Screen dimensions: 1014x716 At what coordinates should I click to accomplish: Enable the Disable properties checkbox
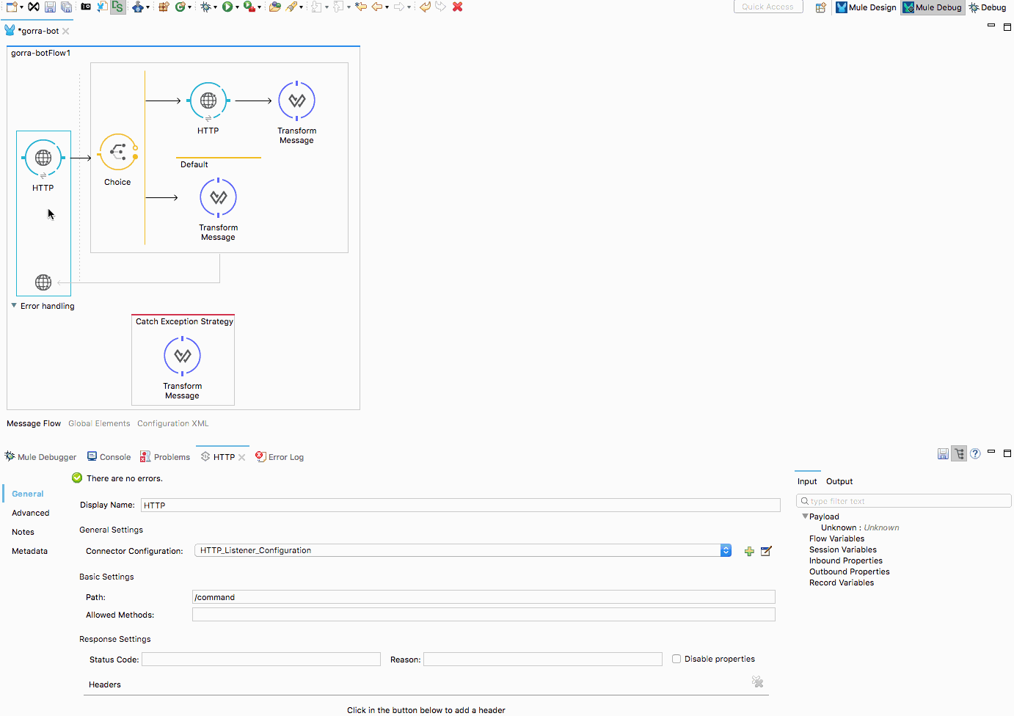pyautogui.click(x=676, y=660)
